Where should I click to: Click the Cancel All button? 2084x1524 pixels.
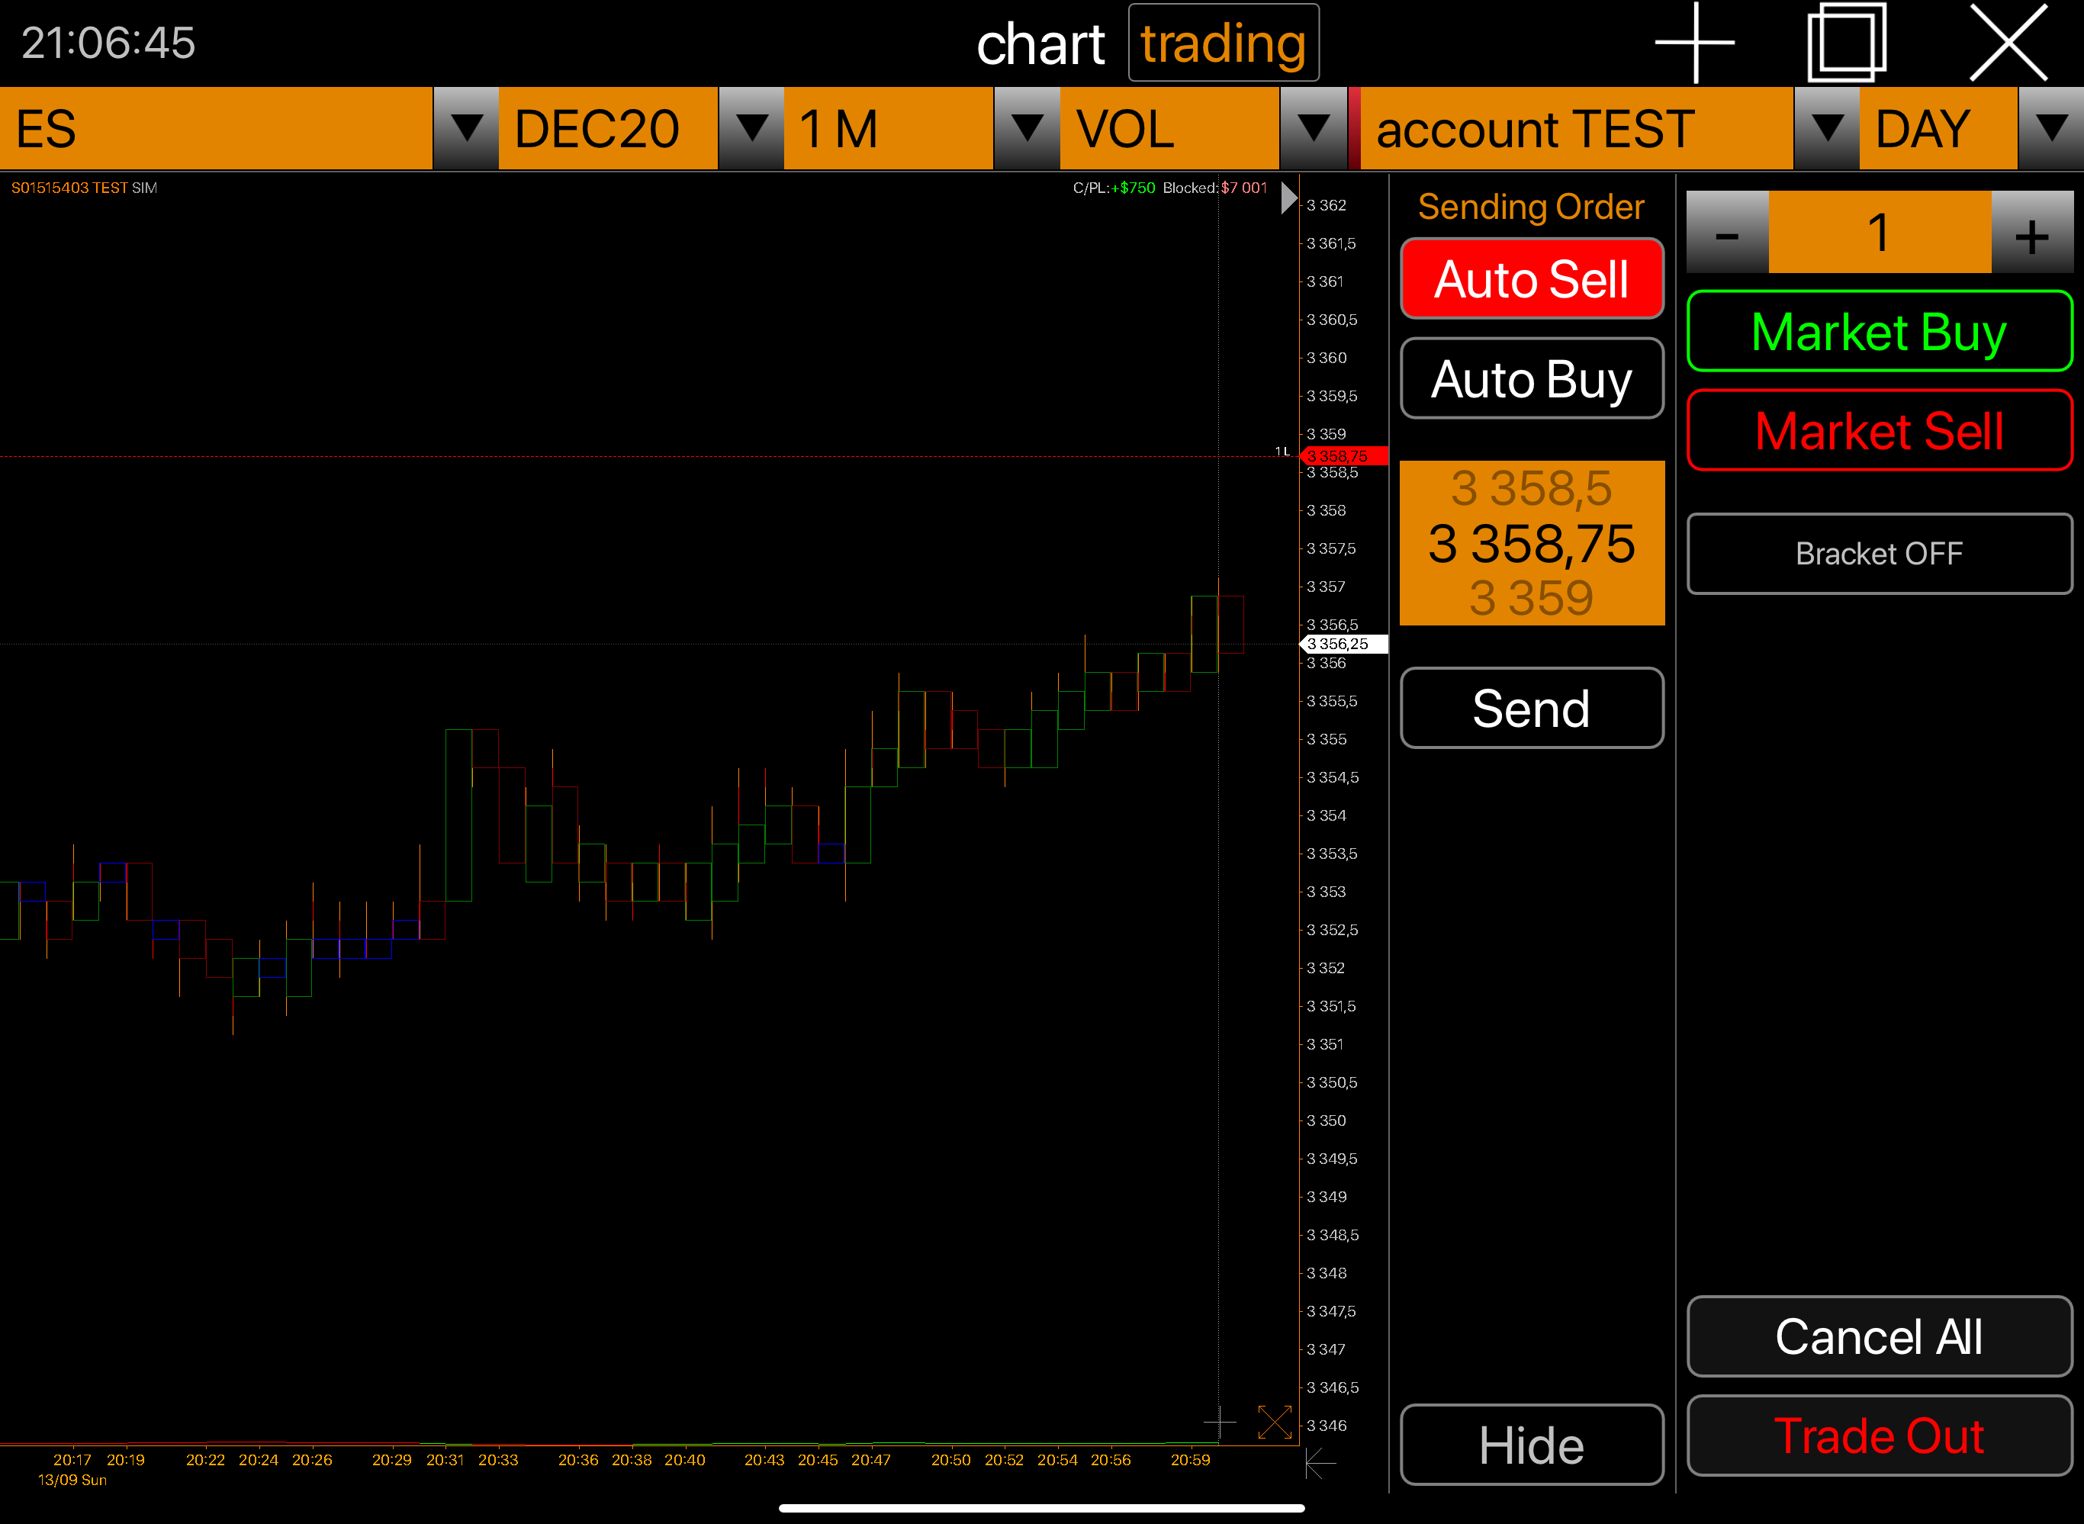(1880, 1336)
